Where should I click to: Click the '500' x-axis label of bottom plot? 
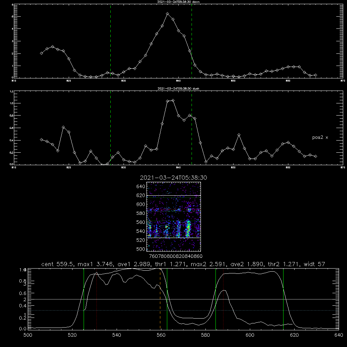(28, 335)
